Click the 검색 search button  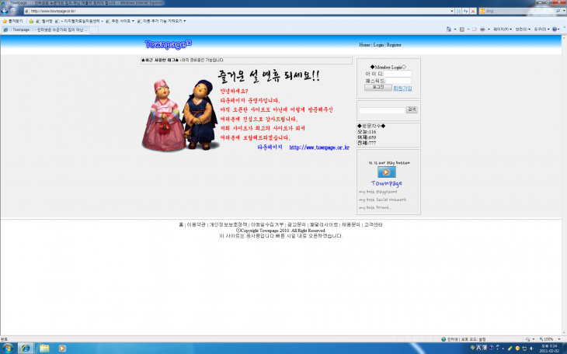click(x=412, y=109)
